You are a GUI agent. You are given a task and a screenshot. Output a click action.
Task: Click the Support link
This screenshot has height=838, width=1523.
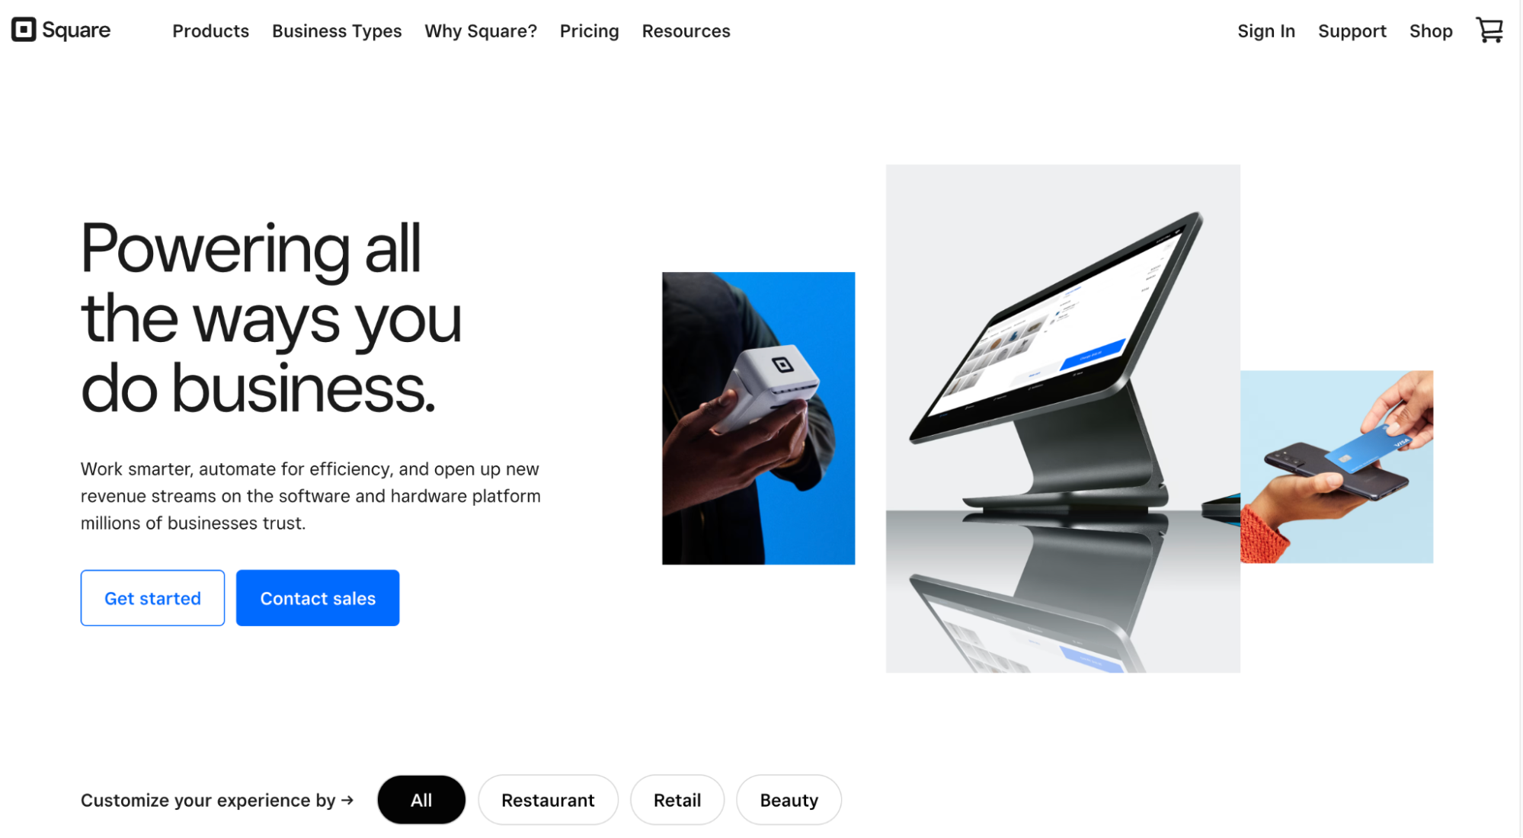[1353, 30]
